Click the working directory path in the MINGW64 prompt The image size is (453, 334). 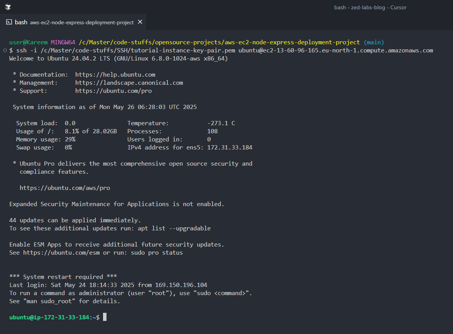[x=219, y=42]
